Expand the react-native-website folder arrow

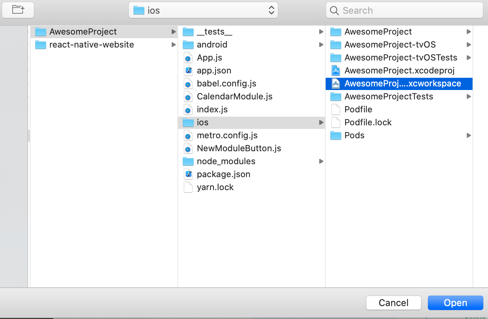[173, 44]
